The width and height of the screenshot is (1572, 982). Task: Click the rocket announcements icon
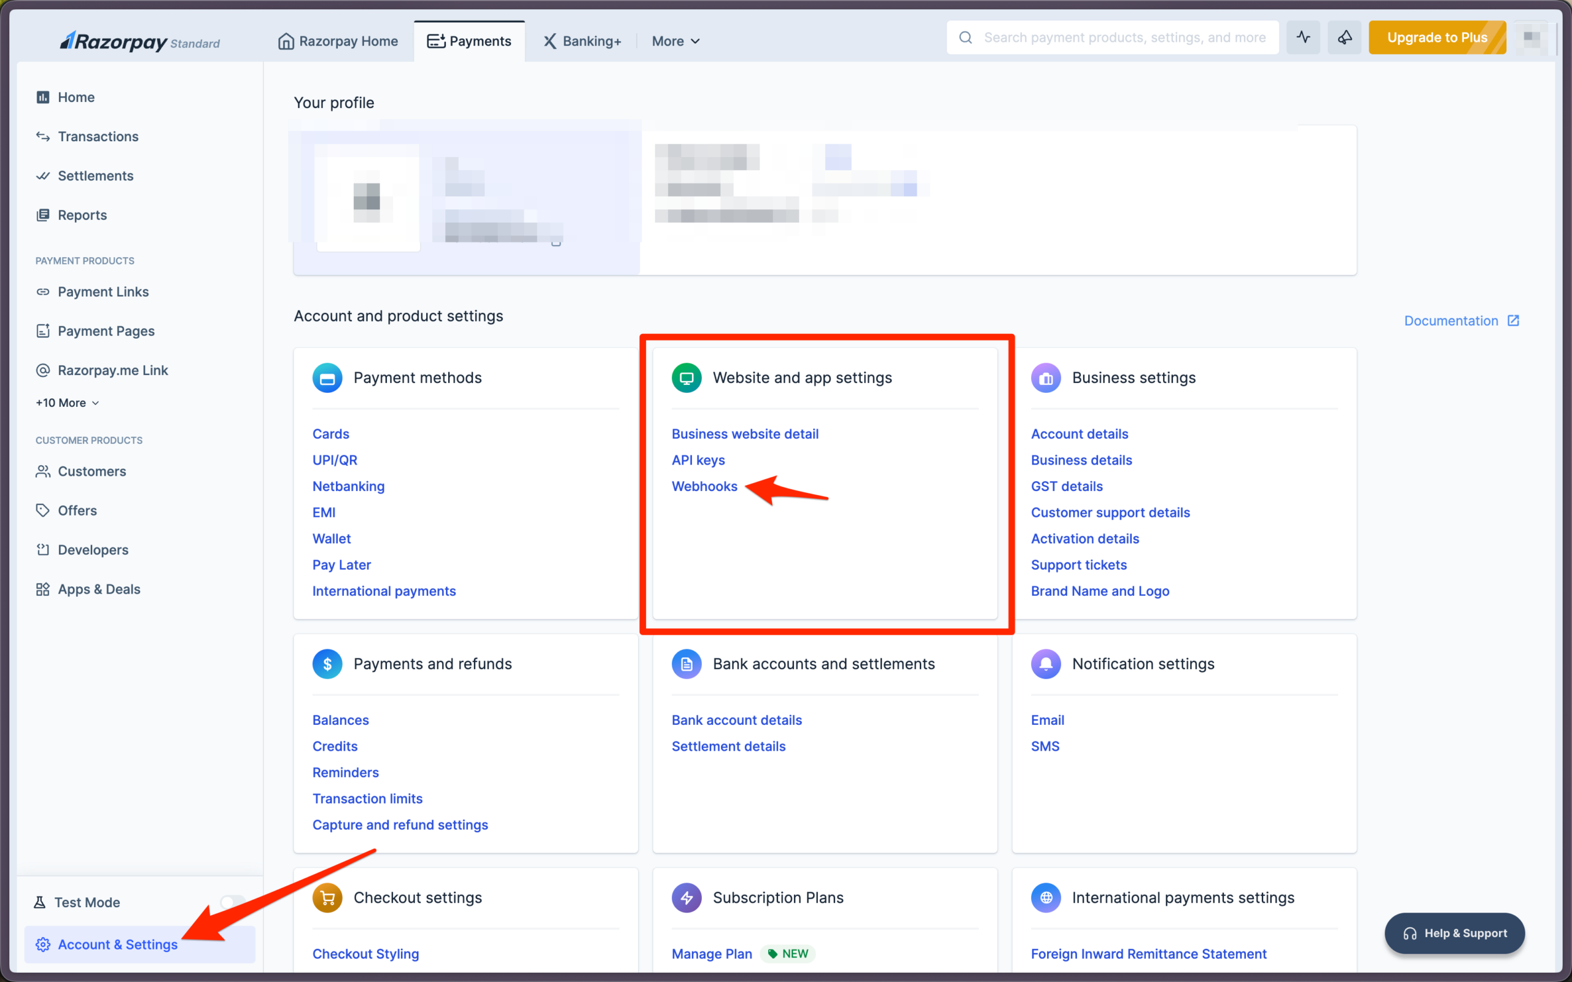tap(1344, 37)
